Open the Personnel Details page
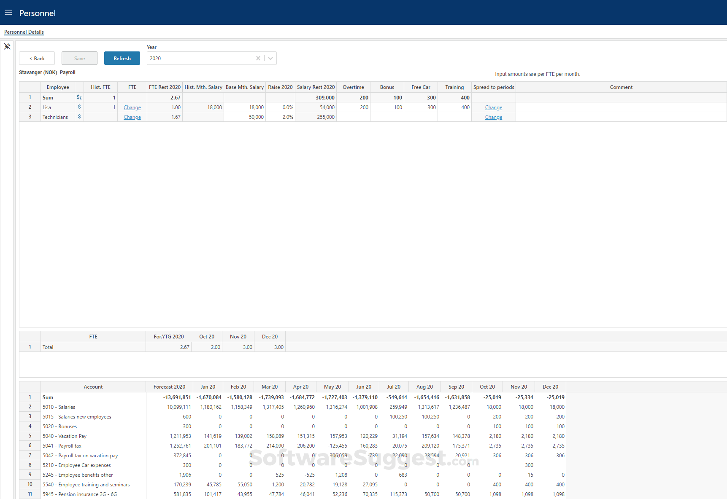Viewport: 727px width, 499px height. (x=24, y=32)
